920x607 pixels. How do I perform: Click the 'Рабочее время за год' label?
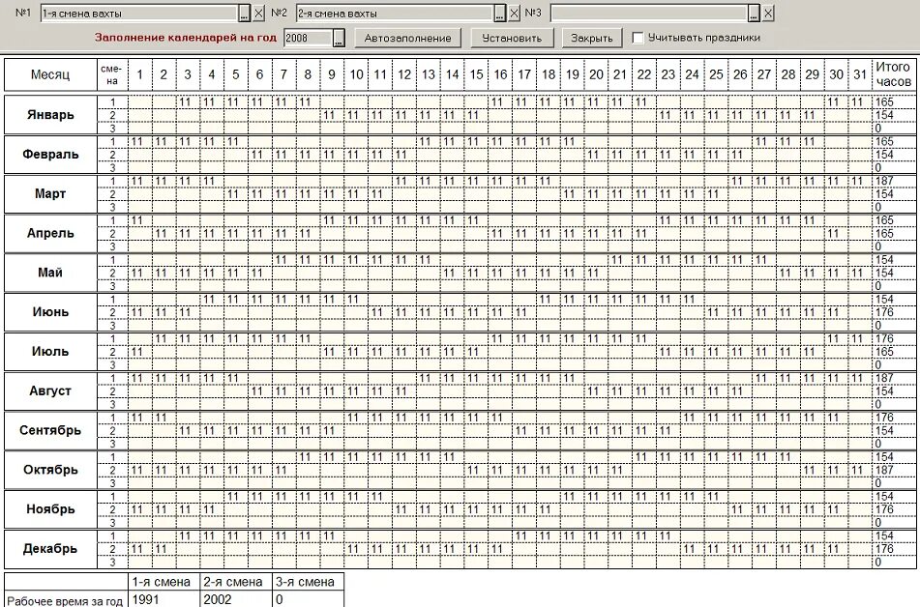tap(67, 600)
